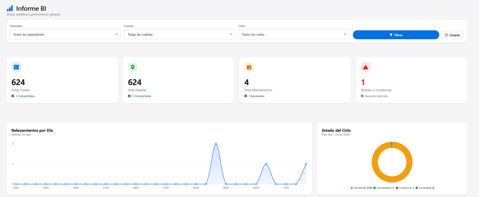Image resolution: width=479 pixels, height=197 pixels.
Task: Click Visión analítica y performance general subtitle
Action: tap(33, 15)
